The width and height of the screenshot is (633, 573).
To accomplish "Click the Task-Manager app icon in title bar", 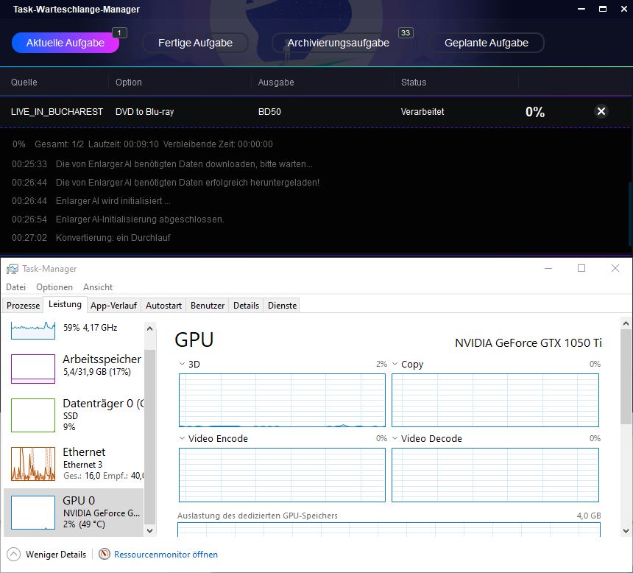I will pos(12,269).
